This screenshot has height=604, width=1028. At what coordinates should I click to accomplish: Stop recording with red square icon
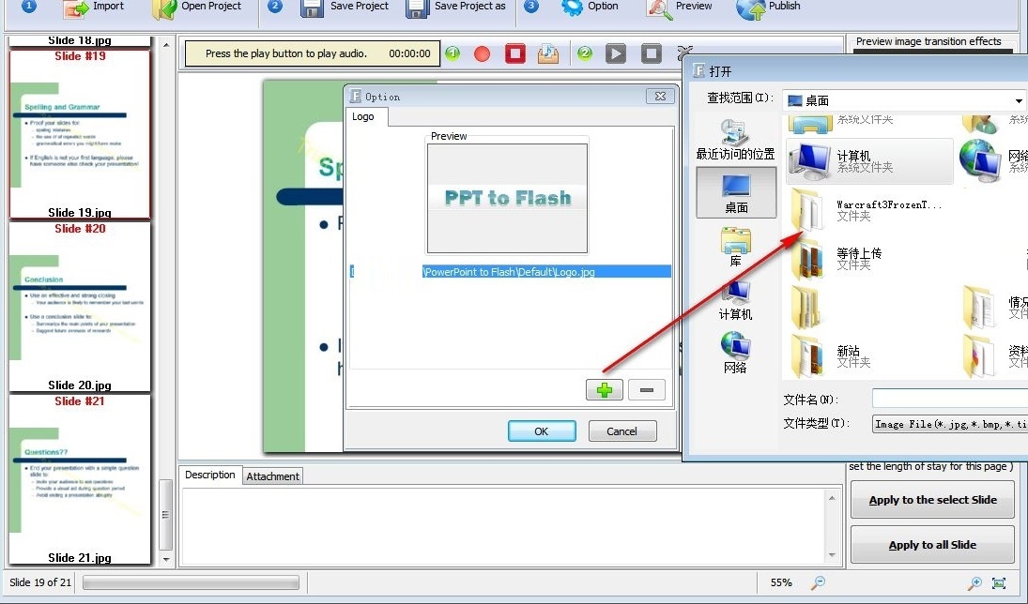pyautogui.click(x=515, y=53)
